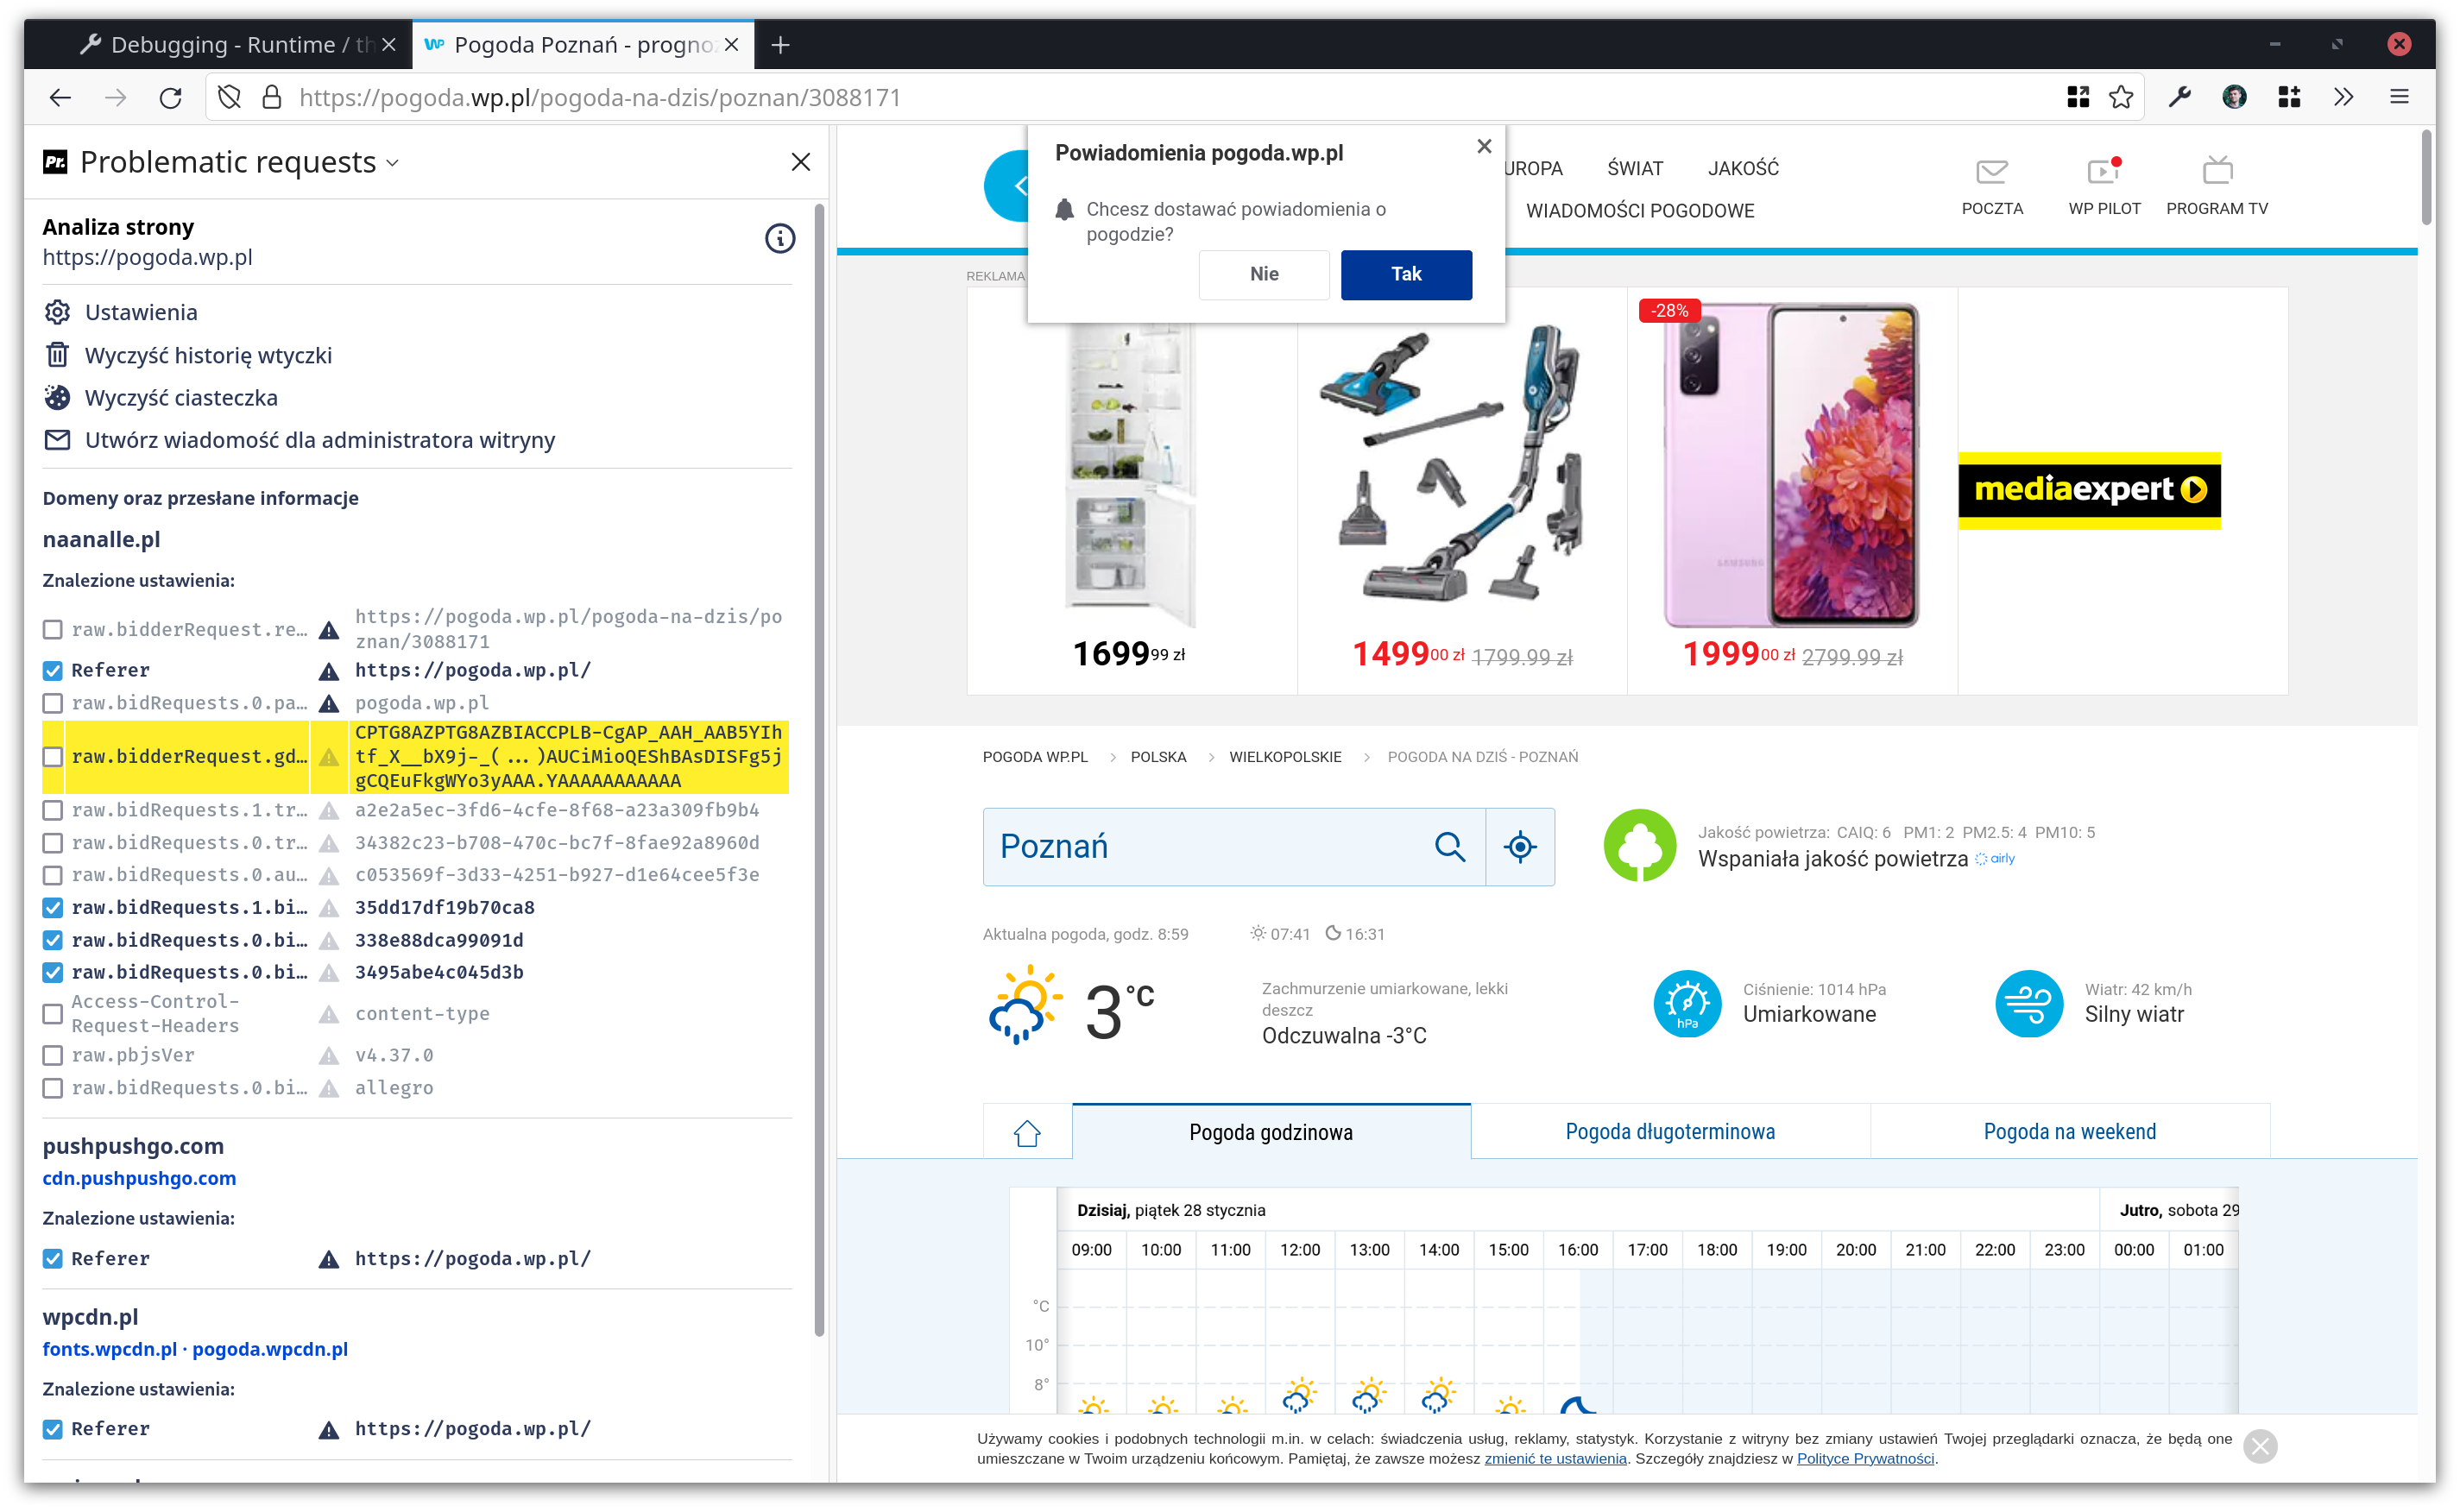Check the raw.pbjsVer checkbox
Screen dimensions: 2460x1512
[x=53, y=1056]
